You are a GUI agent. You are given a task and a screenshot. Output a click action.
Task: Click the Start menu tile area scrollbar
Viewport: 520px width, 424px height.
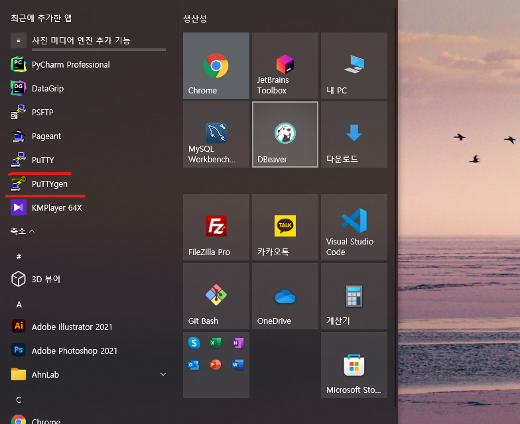395,207
